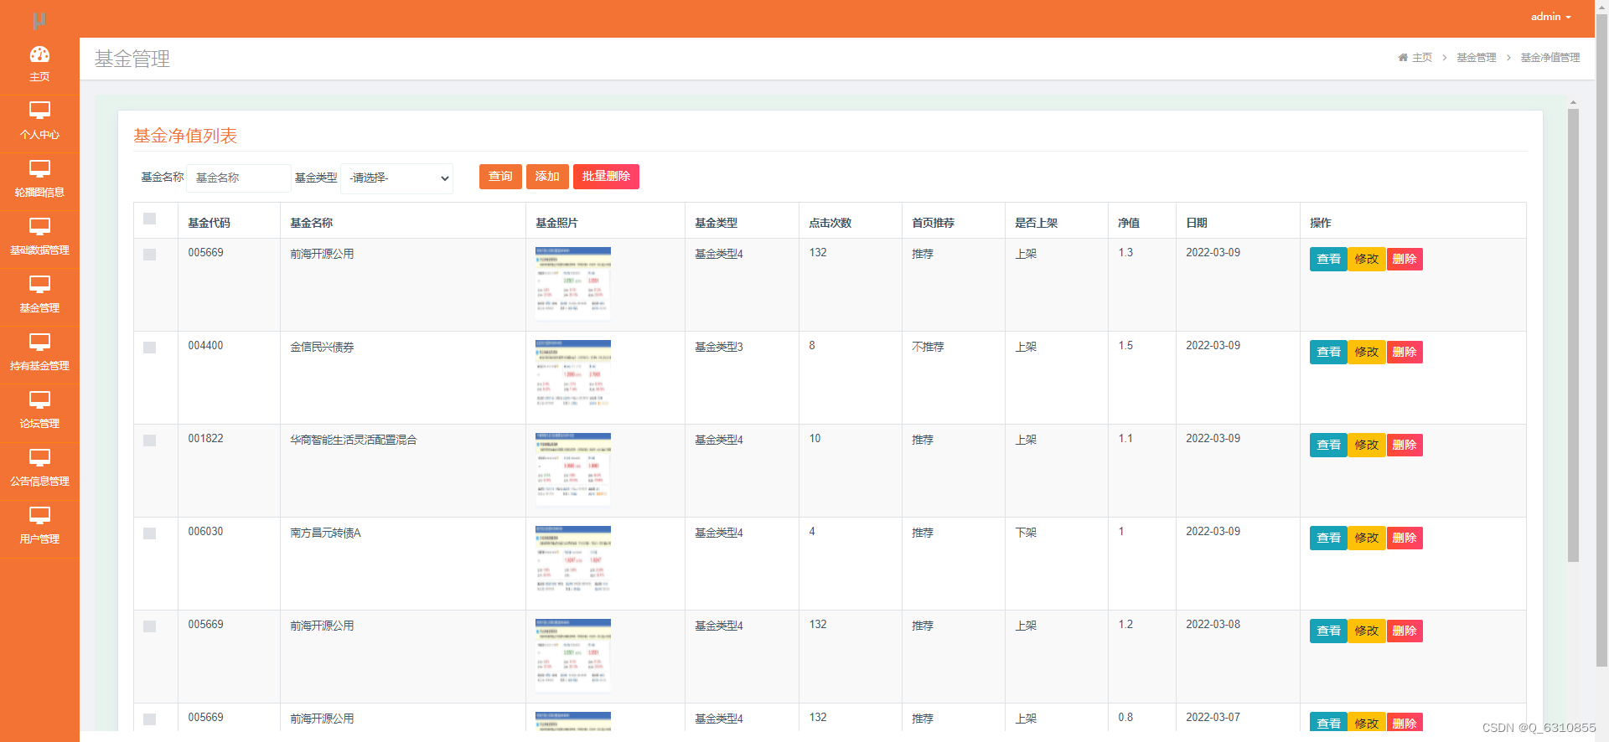Click the 查询 search button

[x=500, y=177]
